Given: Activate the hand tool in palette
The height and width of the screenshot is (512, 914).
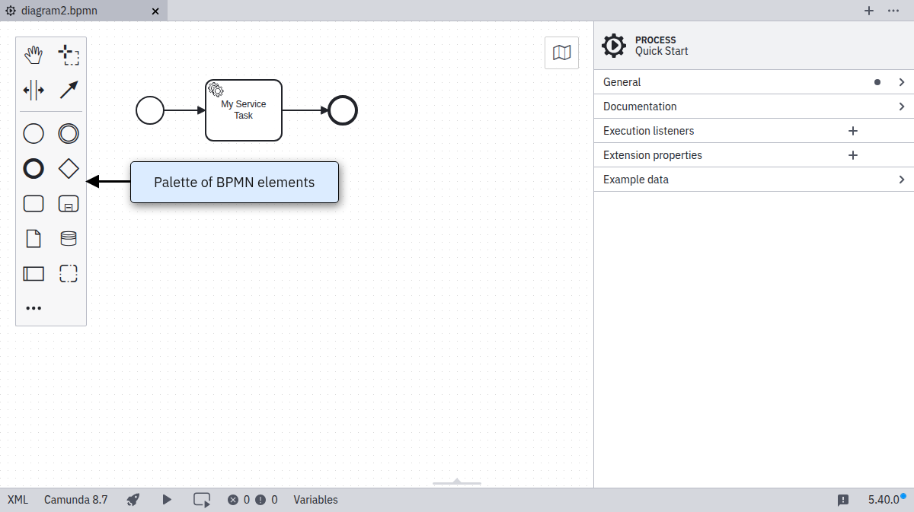Looking at the screenshot, I should [34, 56].
